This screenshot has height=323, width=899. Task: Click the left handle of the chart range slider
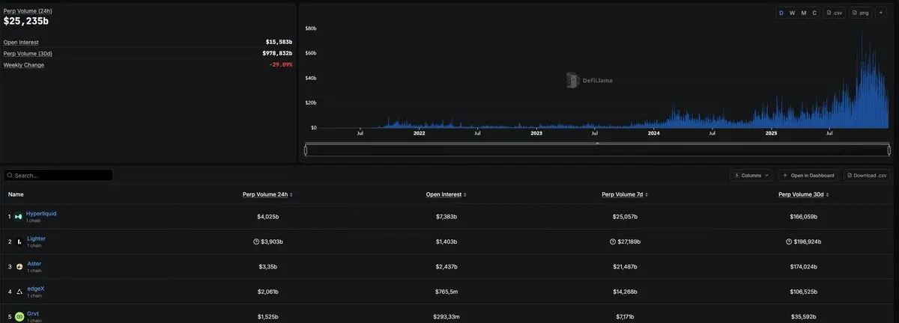tap(306, 150)
